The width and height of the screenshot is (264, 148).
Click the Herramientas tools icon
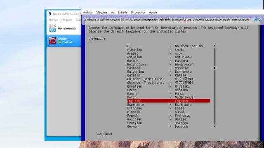(52, 28)
